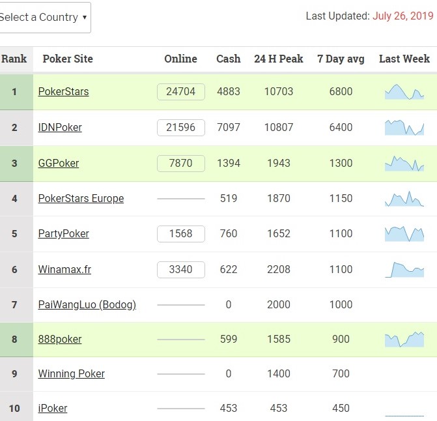This screenshot has height=421, width=437.
Task: Sort table by 24 H Peak header
Action: tap(278, 59)
